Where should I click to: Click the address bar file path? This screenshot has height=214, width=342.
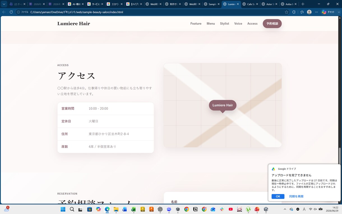[77, 12]
